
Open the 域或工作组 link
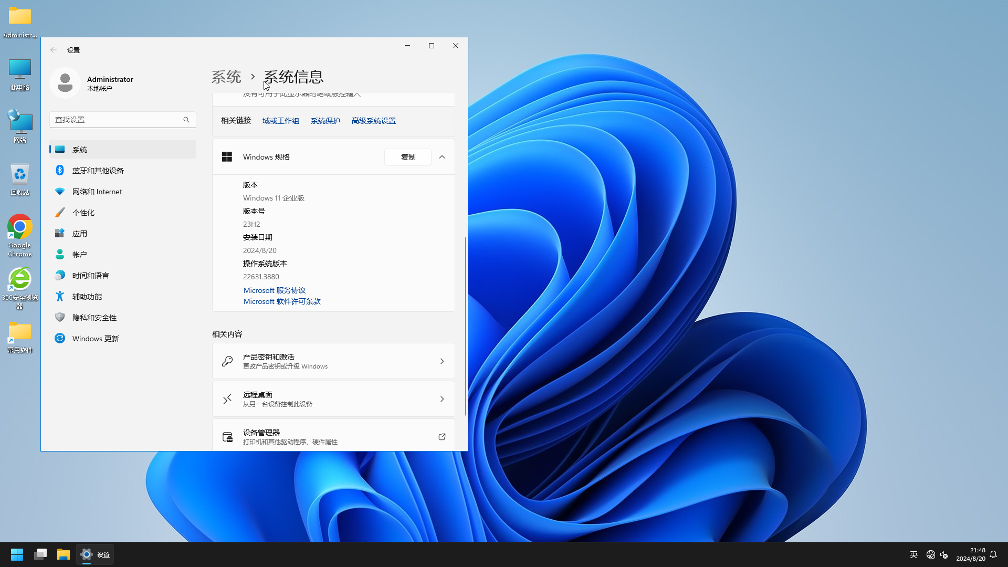pos(281,121)
